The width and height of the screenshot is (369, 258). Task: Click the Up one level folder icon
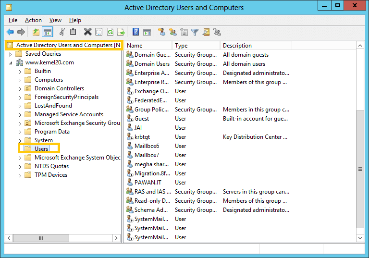click(36, 32)
